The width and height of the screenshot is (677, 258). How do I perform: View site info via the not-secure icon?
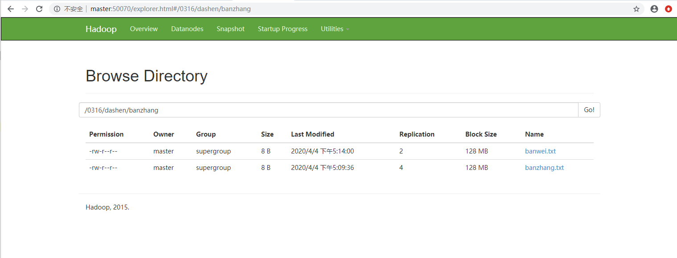click(57, 9)
